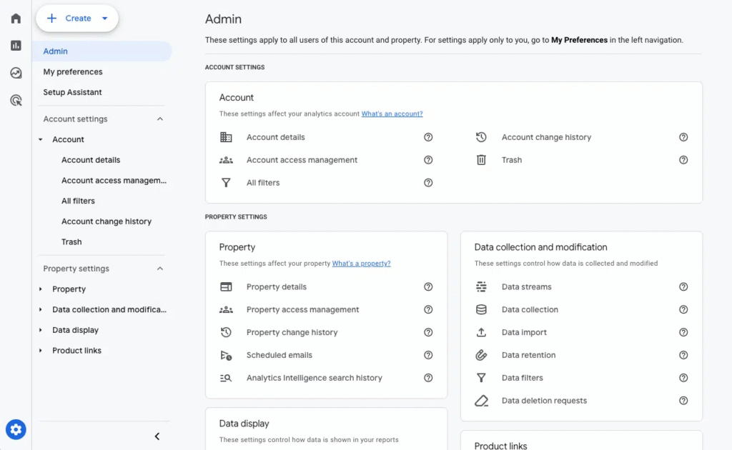The height and width of the screenshot is (450, 732).
Task: Open the Create dropdown button
Action: 77,19
